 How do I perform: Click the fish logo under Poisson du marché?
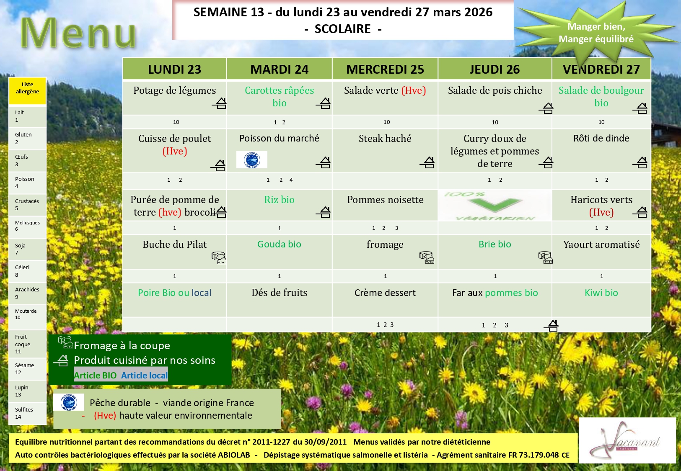click(252, 160)
